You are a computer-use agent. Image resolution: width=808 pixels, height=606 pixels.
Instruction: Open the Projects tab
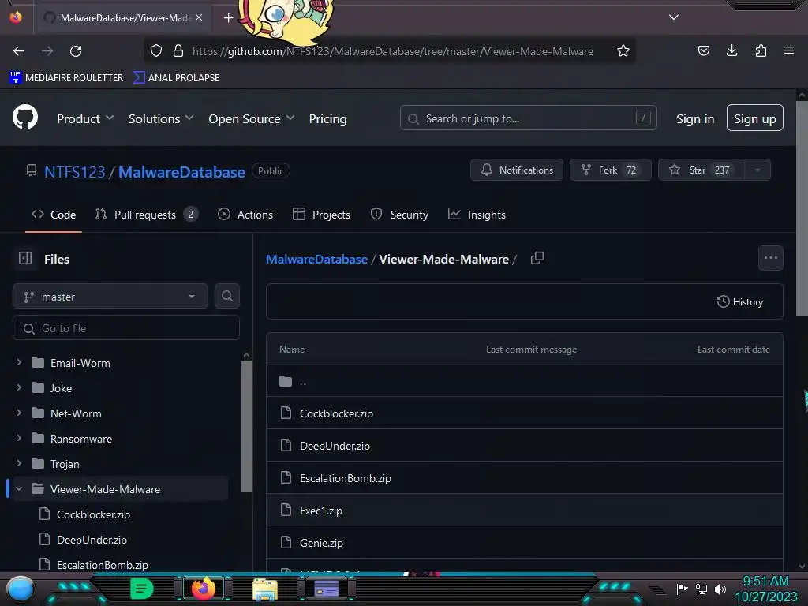point(321,215)
